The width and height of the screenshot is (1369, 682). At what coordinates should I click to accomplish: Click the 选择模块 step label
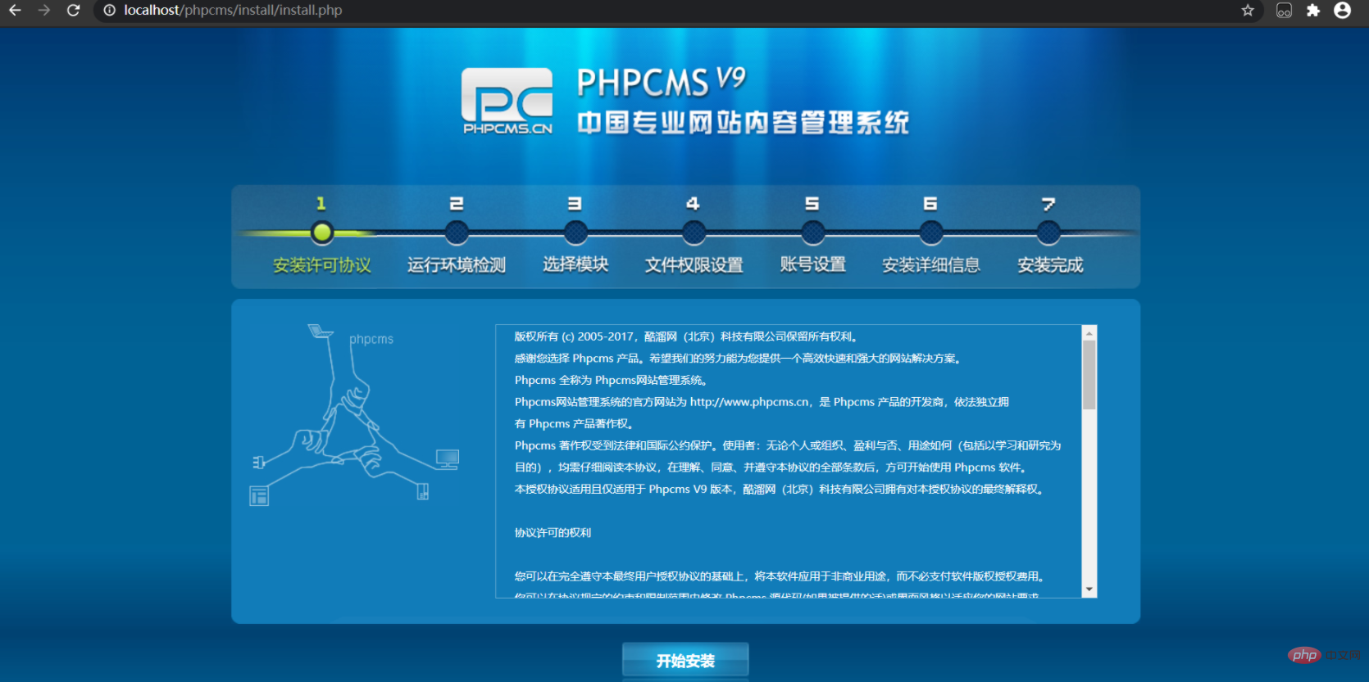point(575,264)
